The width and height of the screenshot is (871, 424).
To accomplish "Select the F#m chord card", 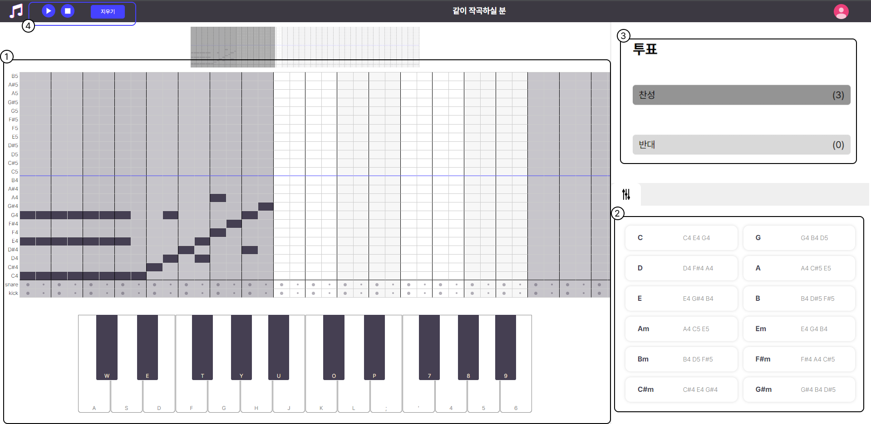I will pos(799,359).
